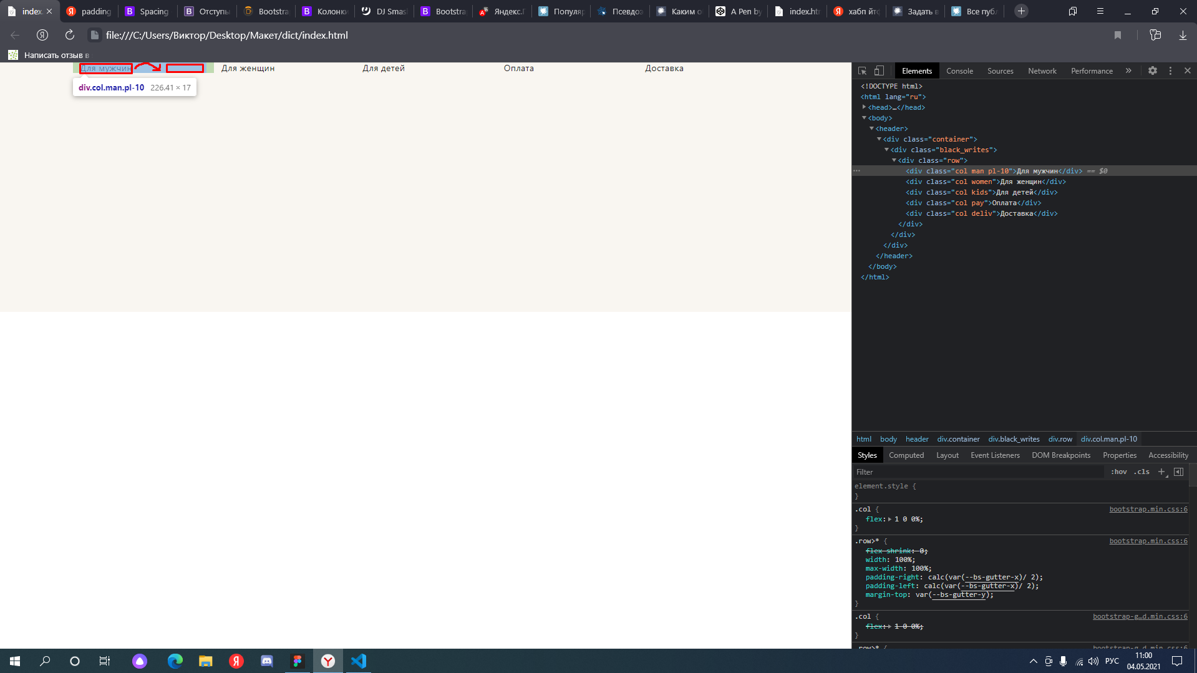Switch to the Performance tab
Viewport: 1197px width, 673px height.
click(x=1092, y=71)
